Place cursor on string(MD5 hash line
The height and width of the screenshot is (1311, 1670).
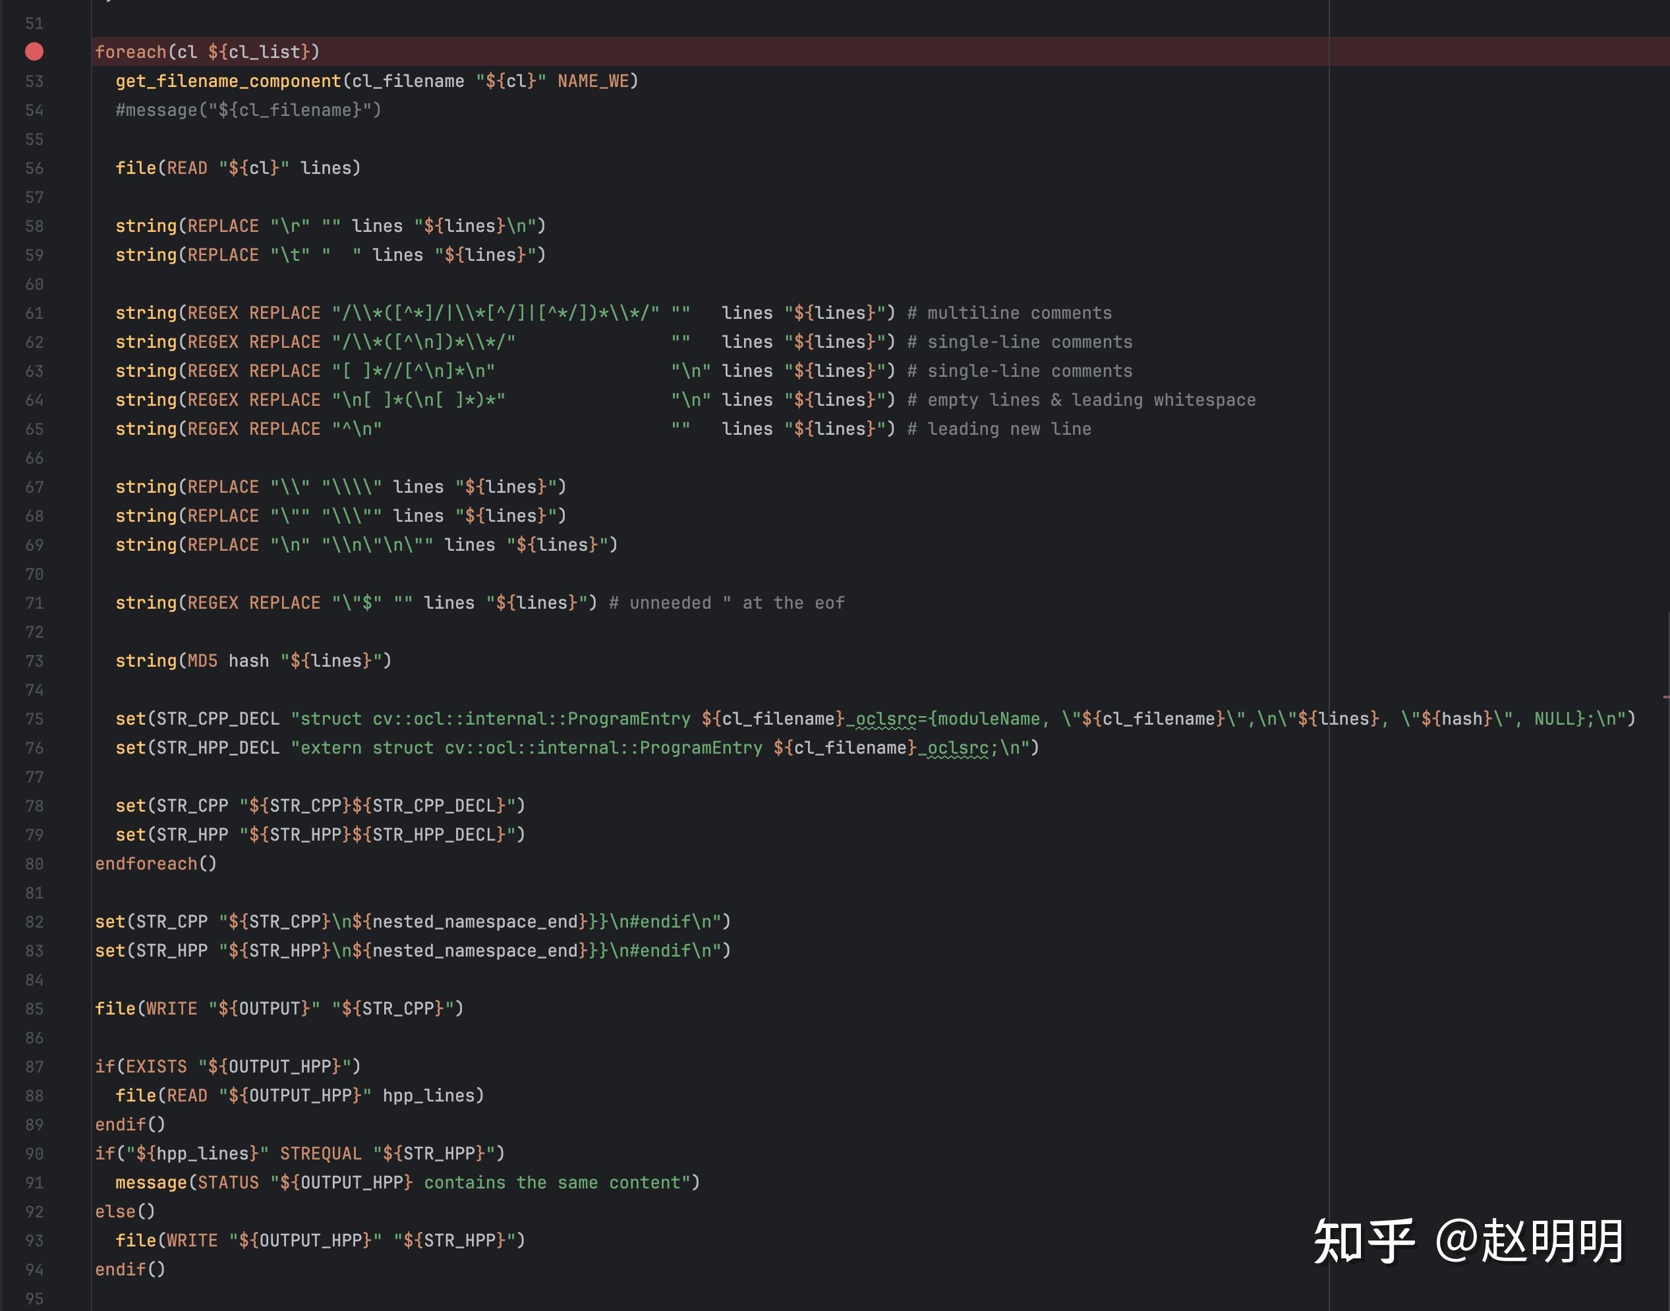[x=253, y=661]
